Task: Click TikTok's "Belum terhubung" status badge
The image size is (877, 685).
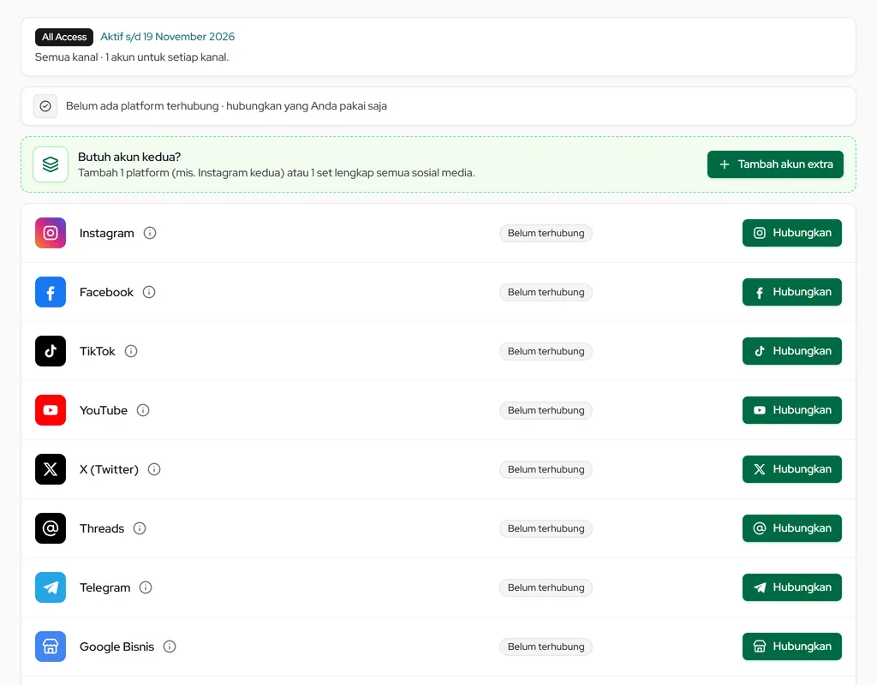Action: [x=546, y=351]
